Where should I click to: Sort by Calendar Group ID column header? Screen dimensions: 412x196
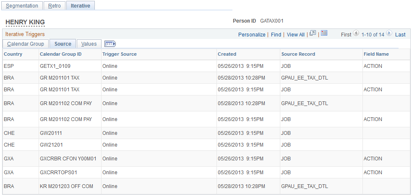pyautogui.click(x=61, y=54)
